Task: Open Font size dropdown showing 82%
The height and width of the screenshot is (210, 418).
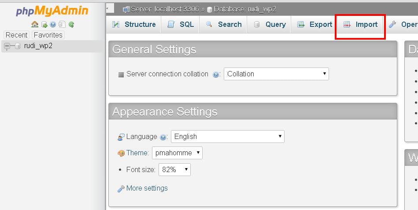Action: pyautogui.click(x=174, y=170)
